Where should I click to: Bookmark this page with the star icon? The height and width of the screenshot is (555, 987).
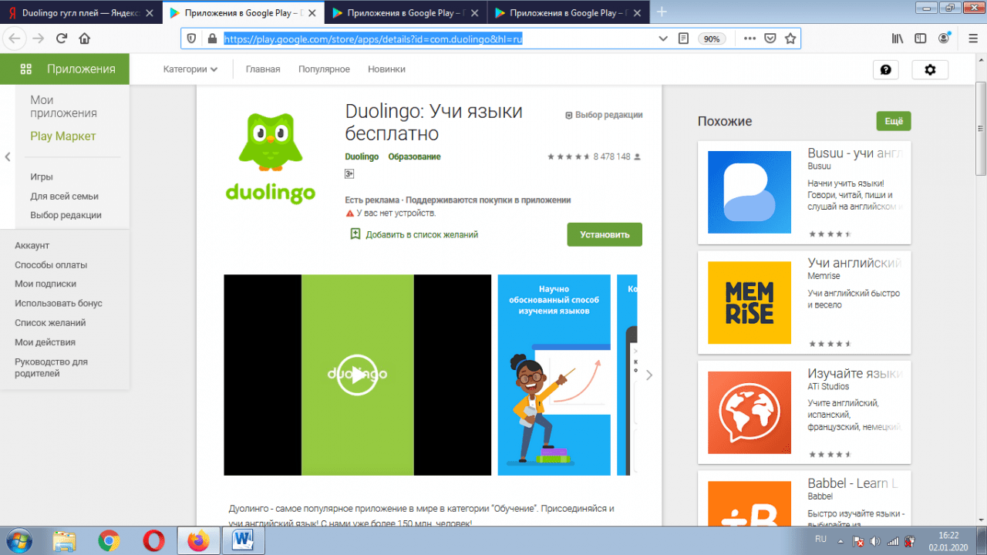[x=790, y=39]
